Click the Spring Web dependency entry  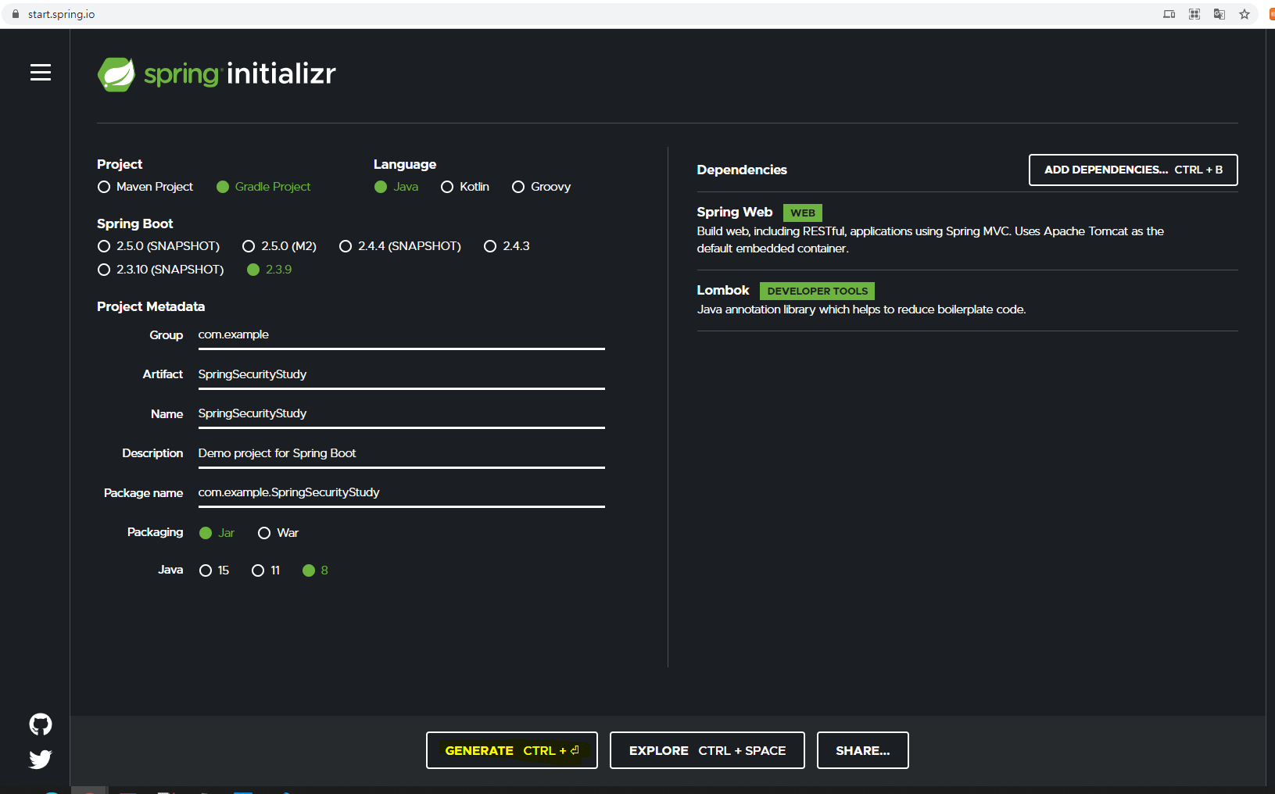point(967,231)
